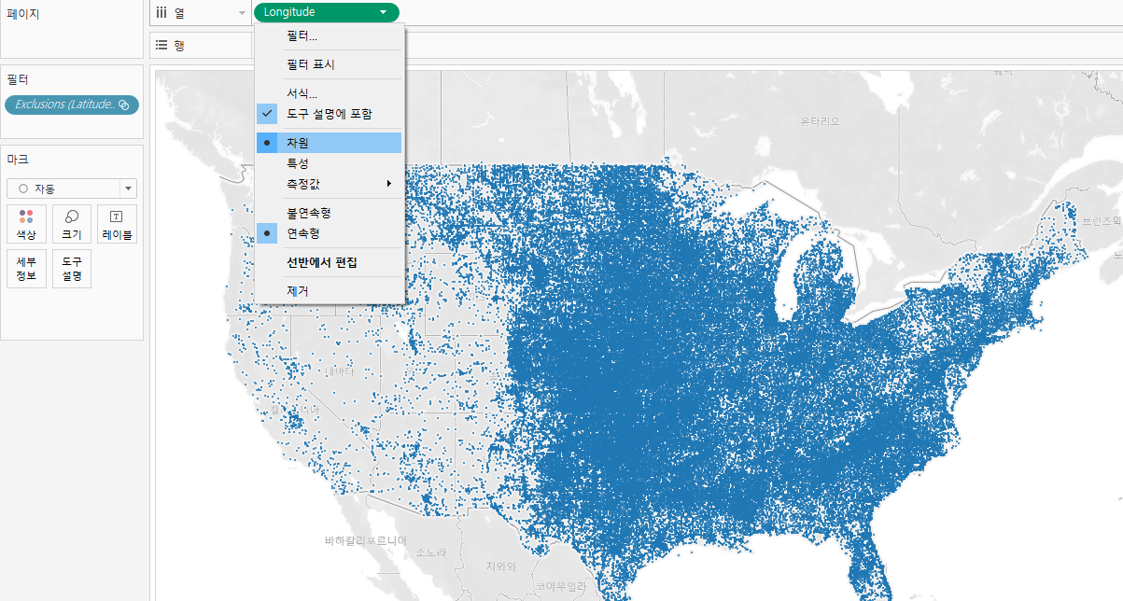This screenshot has height=601, width=1123.
Task: Click the 세부 정보 marks card button
Action: [26, 269]
